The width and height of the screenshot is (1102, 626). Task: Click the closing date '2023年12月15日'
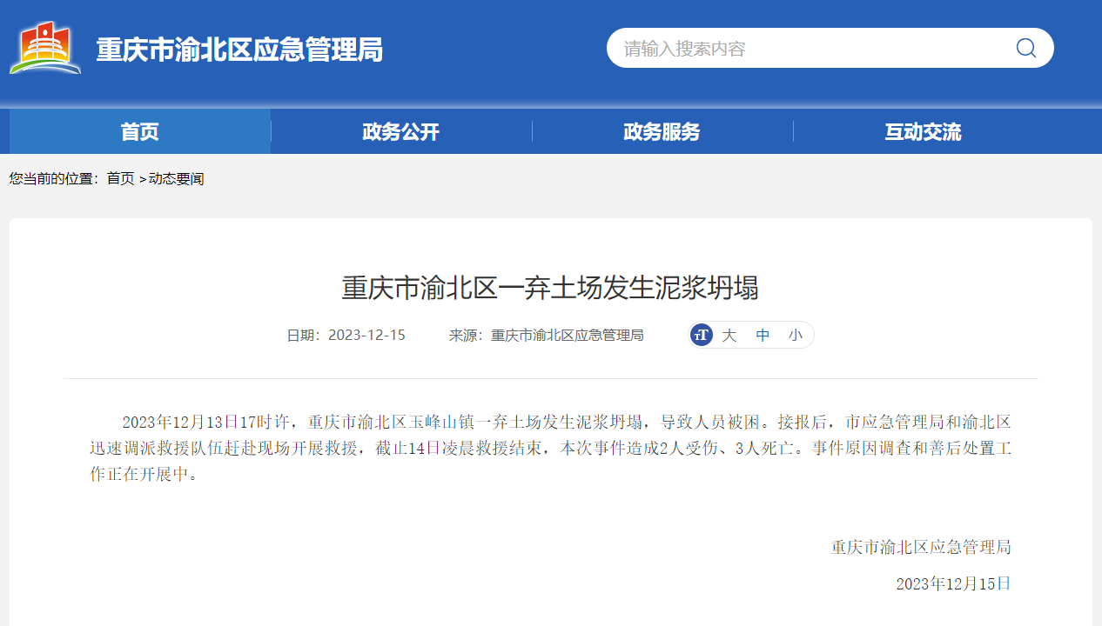(954, 583)
